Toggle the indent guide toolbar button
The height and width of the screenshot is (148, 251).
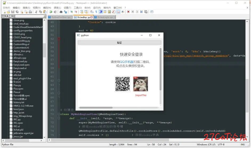click(101, 12)
